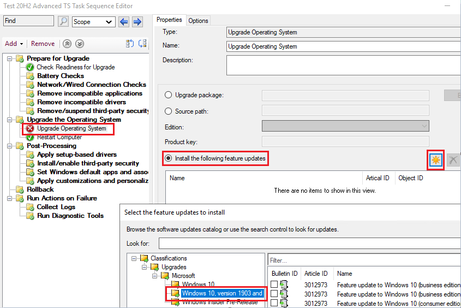The width and height of the screenshot is (461, 308).
Task: Click the green check icon on Check Readiness
Action: 30,67
